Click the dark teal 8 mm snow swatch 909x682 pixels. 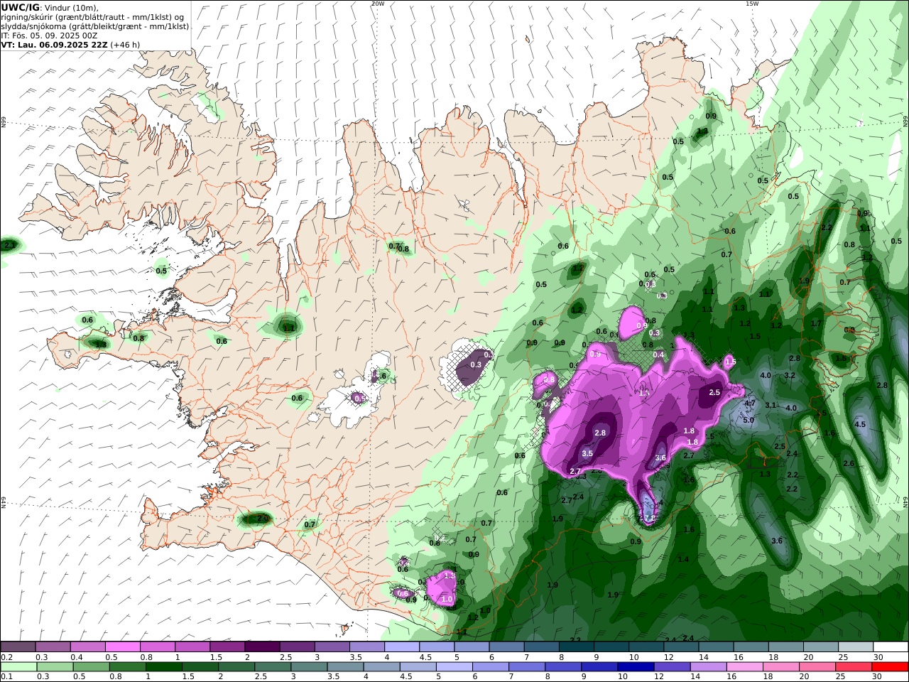[577, 647]
